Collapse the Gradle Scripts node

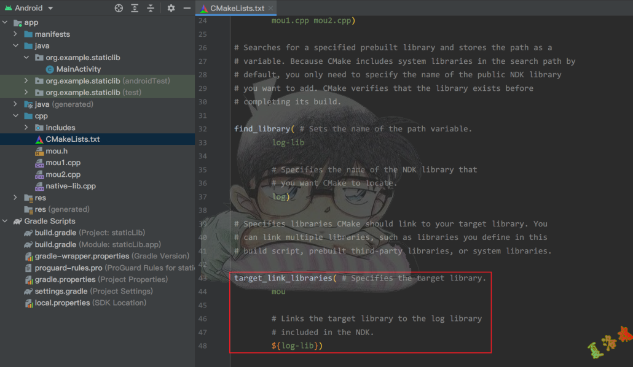(6, 221)
